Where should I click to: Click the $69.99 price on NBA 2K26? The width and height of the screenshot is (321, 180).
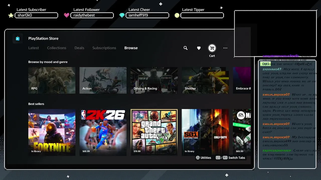tap(86, 151)
